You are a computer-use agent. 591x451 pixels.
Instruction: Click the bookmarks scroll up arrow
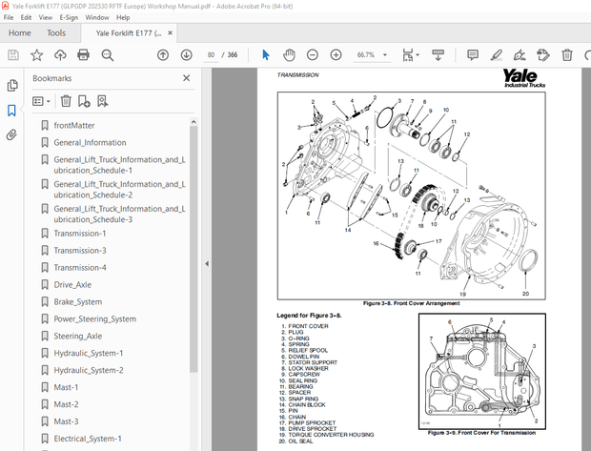(194, 122)
